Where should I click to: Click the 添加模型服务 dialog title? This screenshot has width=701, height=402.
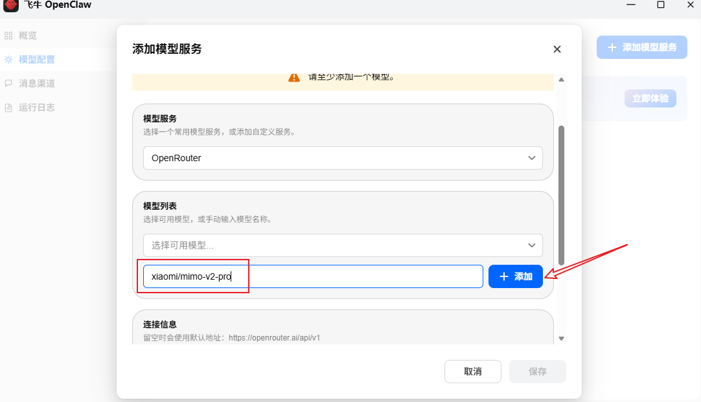tap(167, 49)
